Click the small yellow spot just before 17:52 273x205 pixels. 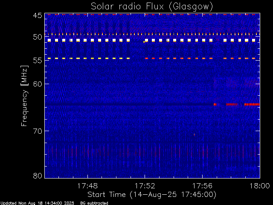[x=144, y=42]
